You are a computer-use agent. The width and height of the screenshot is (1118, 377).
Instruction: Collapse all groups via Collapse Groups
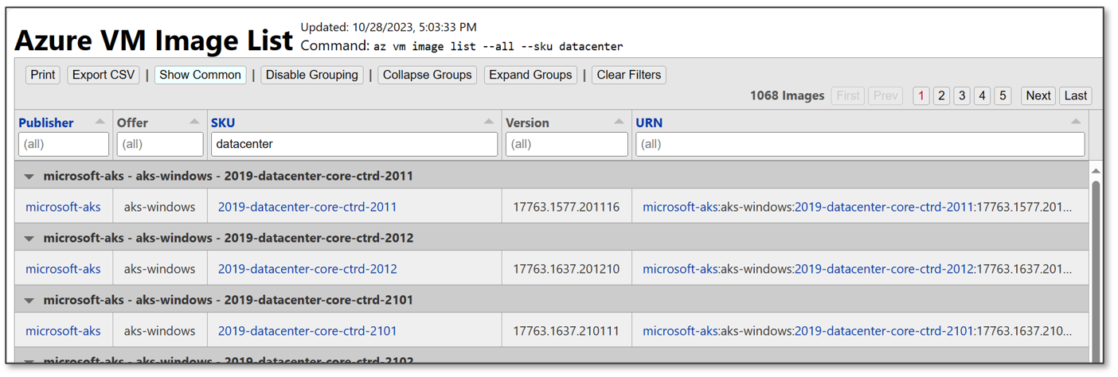coord(428,75)
